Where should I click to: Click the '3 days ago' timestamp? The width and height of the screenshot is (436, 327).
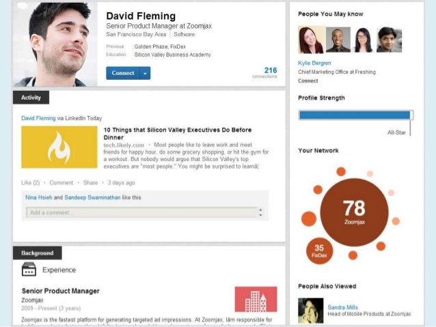coord(121,182)
